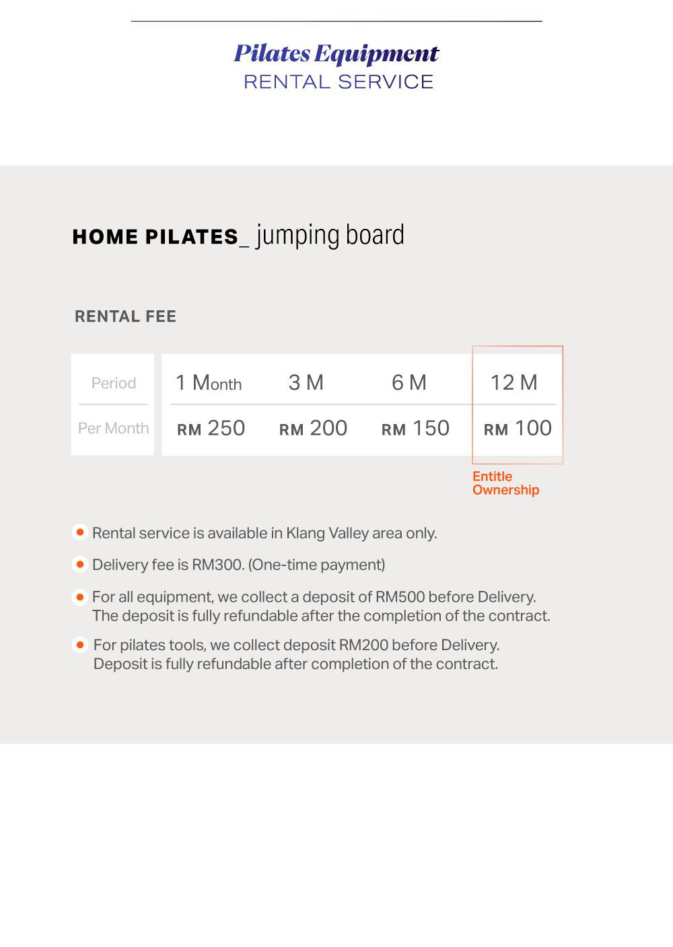Image resolution: width=673 pixels, height=947 pixels.
Task: Click the Entitle Ownership orange label
Action: [505, 483]
